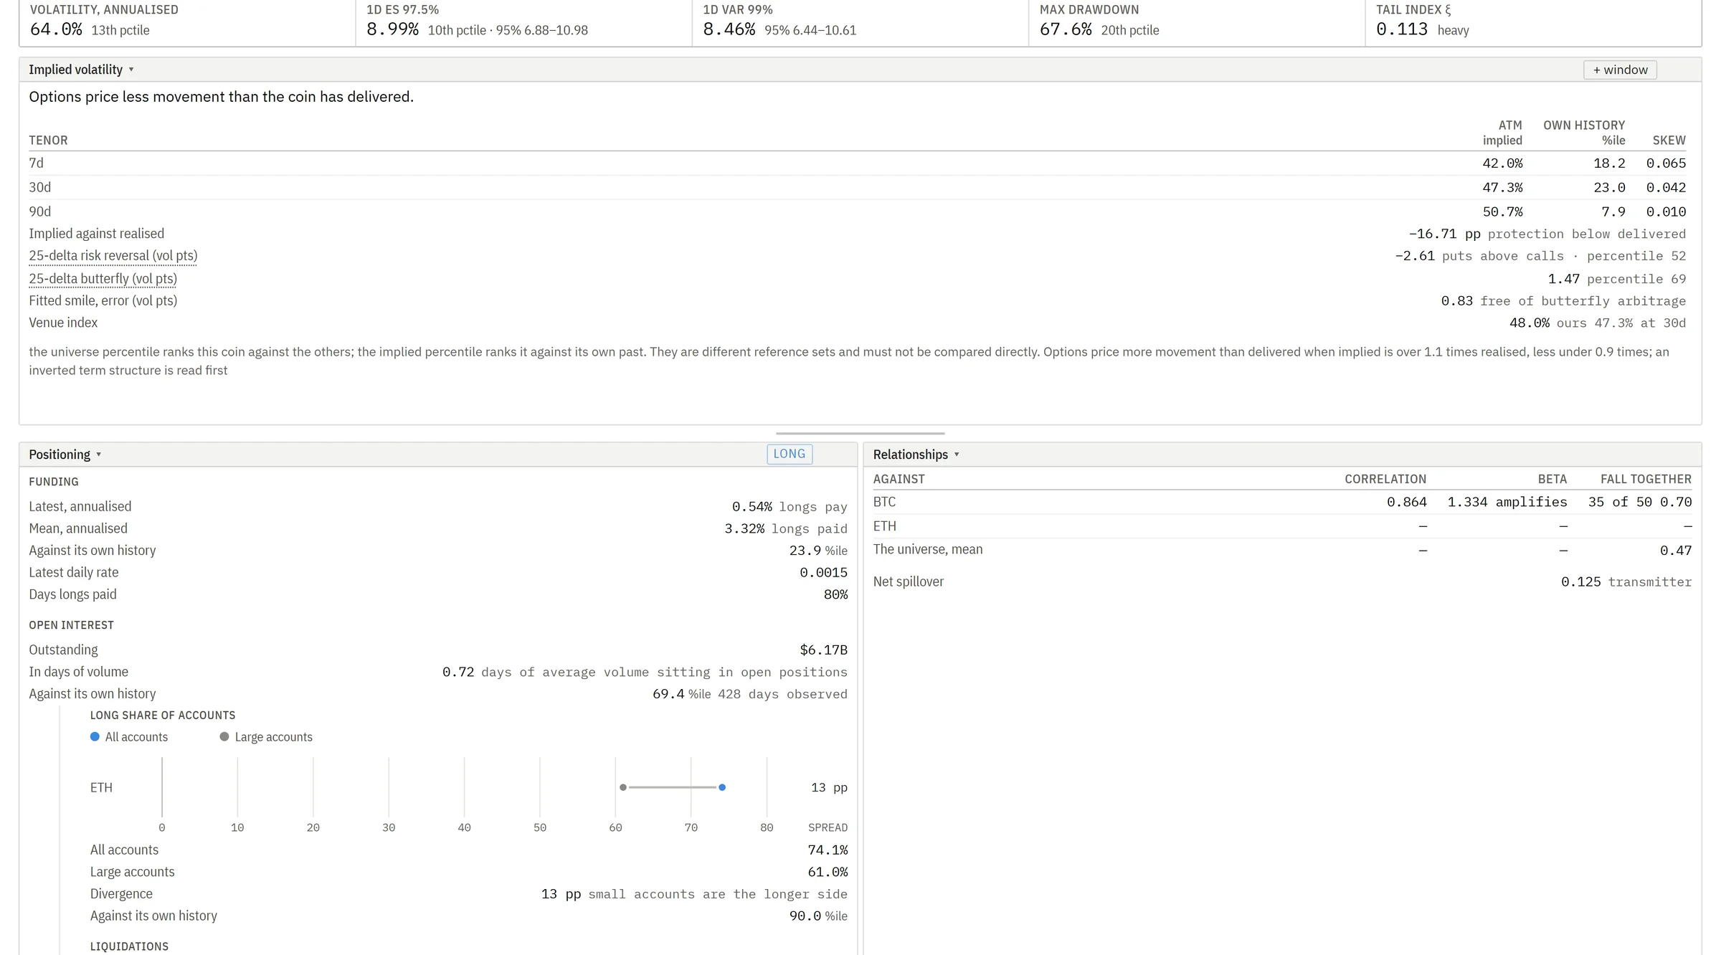Click the Max drawdown 67.6% card

(x=1196, y=23)
